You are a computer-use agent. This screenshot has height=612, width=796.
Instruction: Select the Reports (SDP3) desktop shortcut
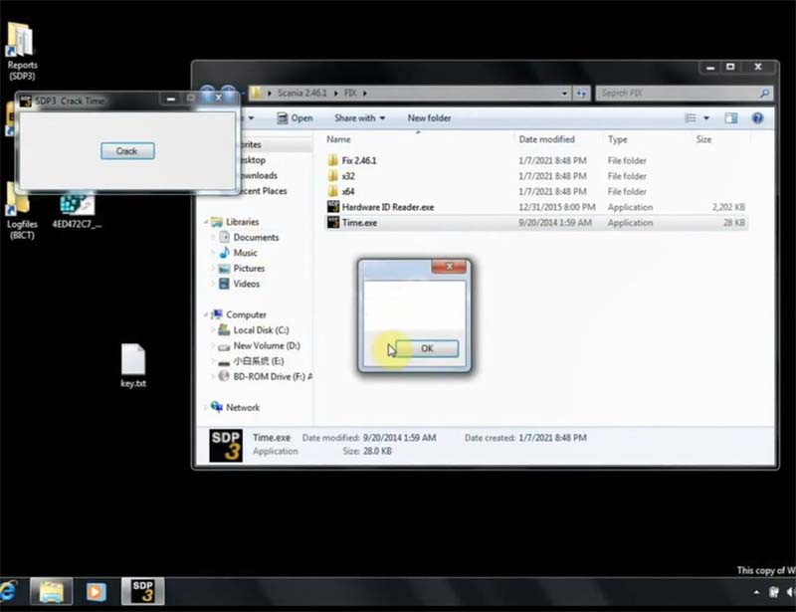22,52
